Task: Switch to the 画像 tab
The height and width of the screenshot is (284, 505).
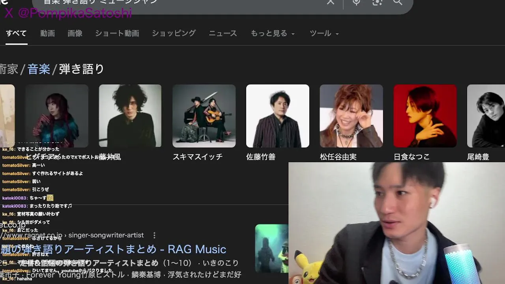Action: (x=75, y=33)
